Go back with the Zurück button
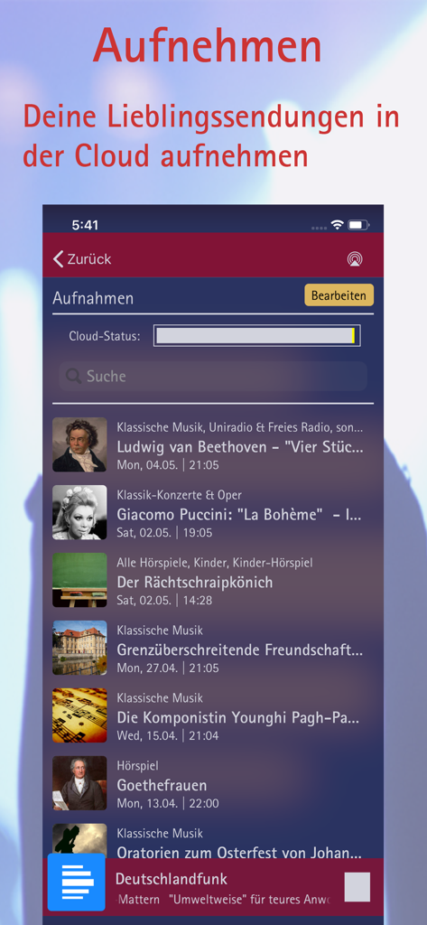 coord(82,259)
